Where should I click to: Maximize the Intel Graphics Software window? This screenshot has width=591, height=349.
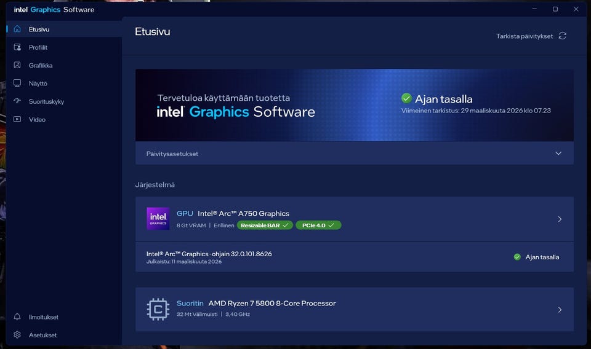pos(555,9)
